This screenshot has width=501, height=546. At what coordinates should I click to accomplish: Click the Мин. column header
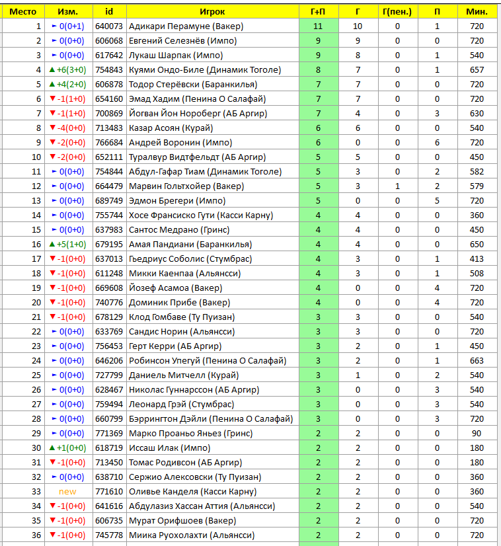(x=477, y=11)
